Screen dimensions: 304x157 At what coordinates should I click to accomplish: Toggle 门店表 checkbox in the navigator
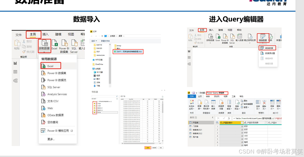pos(94,106)
